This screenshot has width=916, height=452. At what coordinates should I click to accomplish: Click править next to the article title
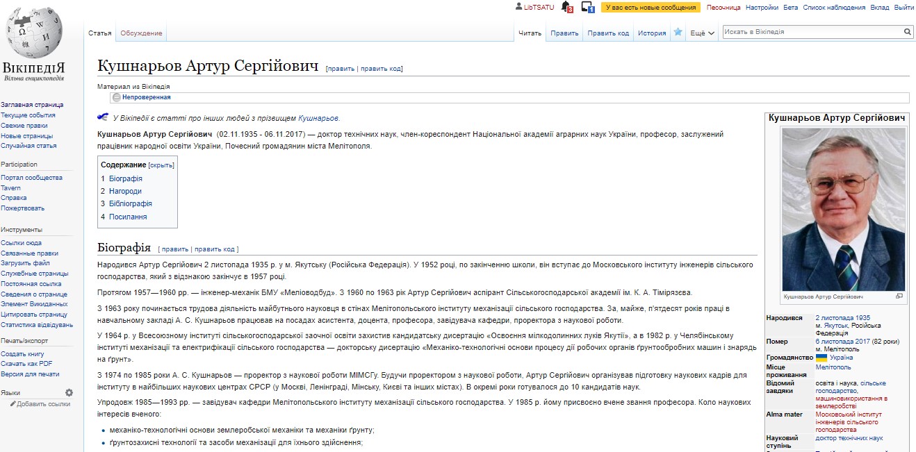point(341,69)
